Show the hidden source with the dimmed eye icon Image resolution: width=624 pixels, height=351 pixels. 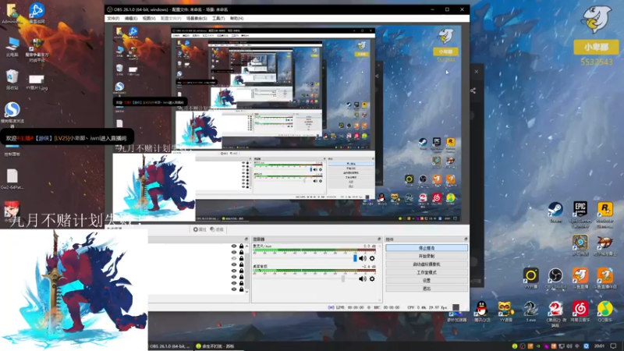(234, 258)
